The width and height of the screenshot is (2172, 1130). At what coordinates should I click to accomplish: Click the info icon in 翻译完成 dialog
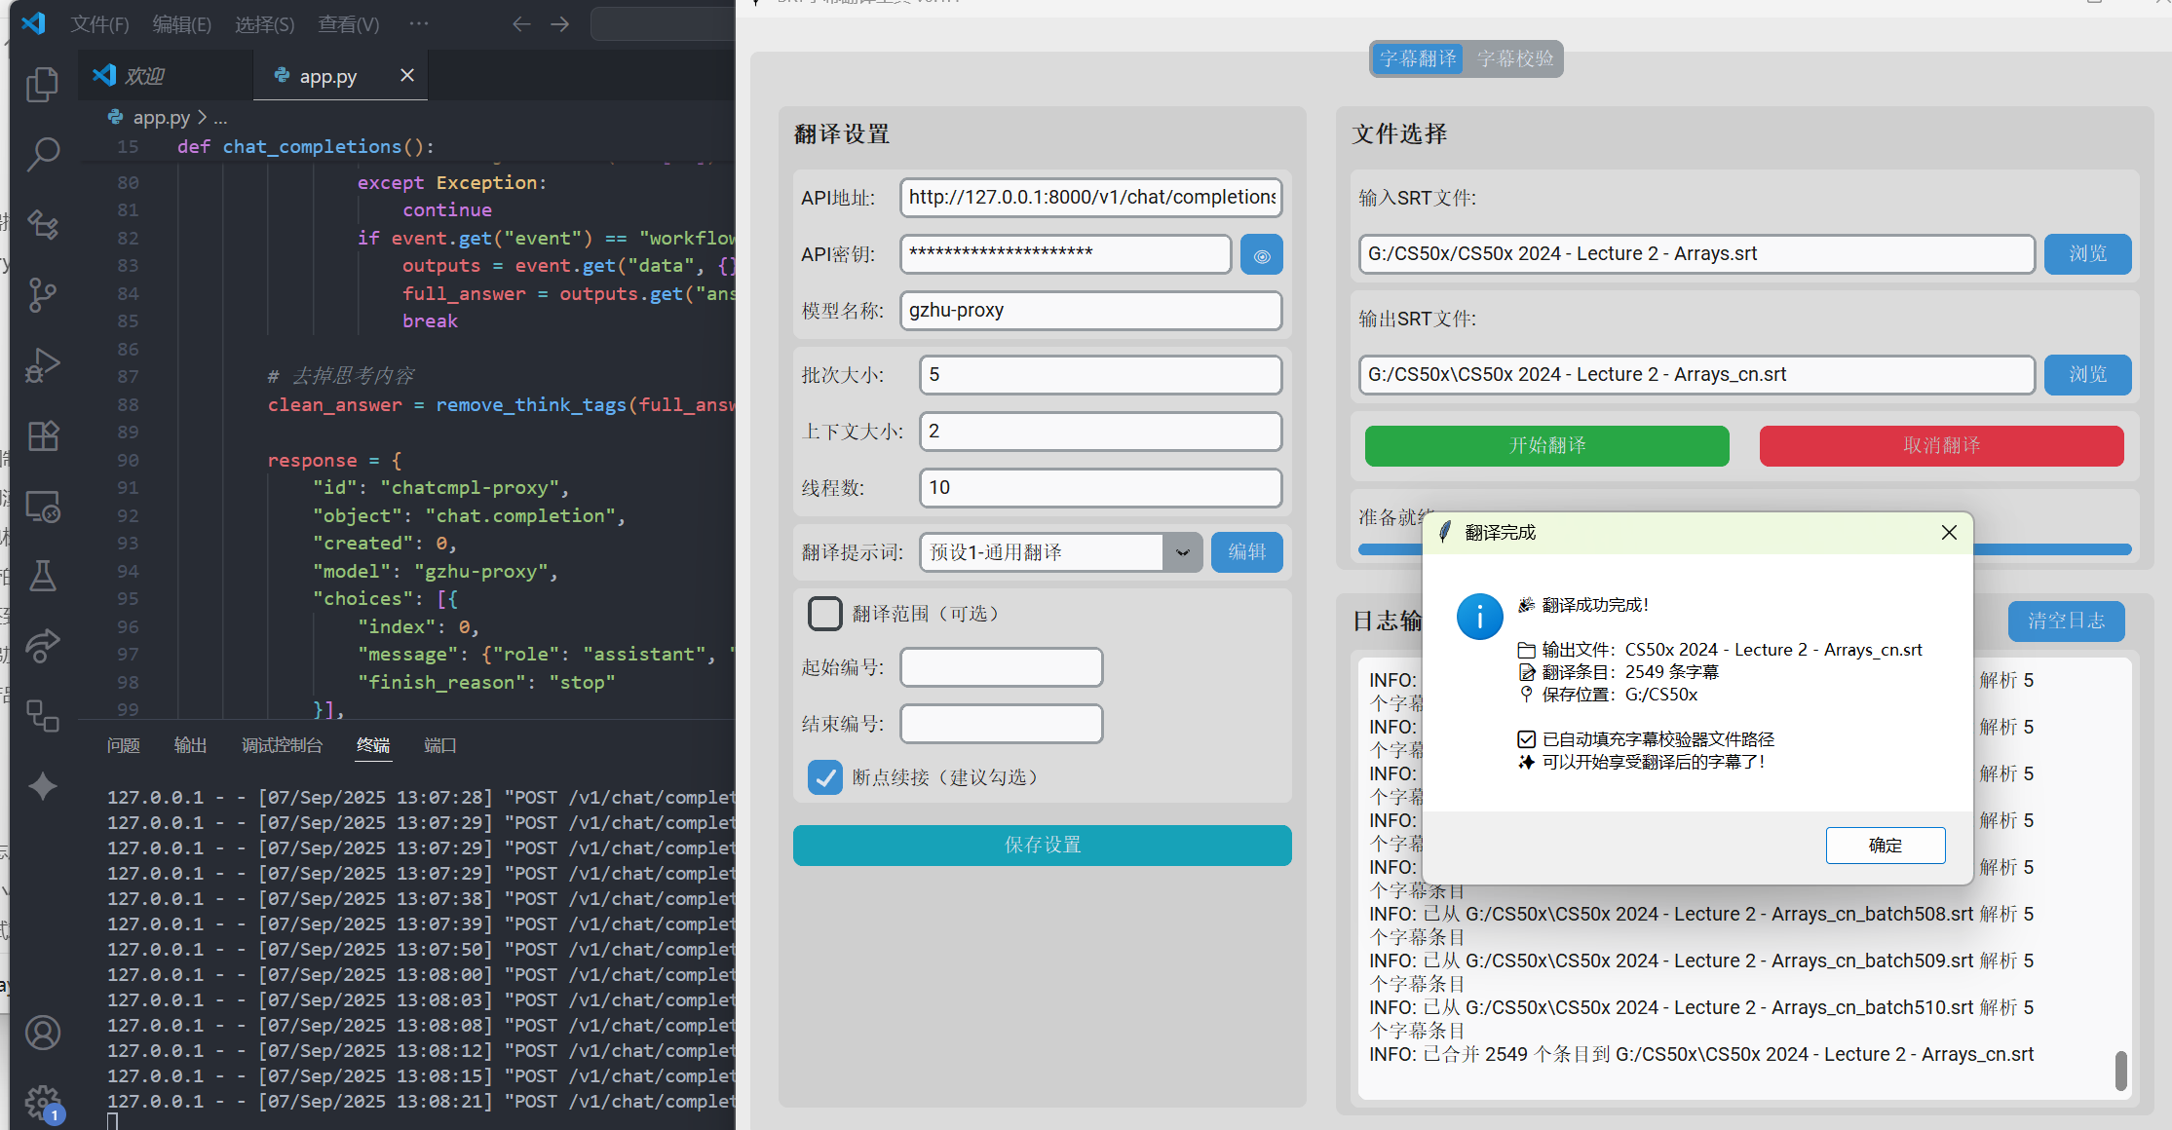click(x=1479, y=617)
